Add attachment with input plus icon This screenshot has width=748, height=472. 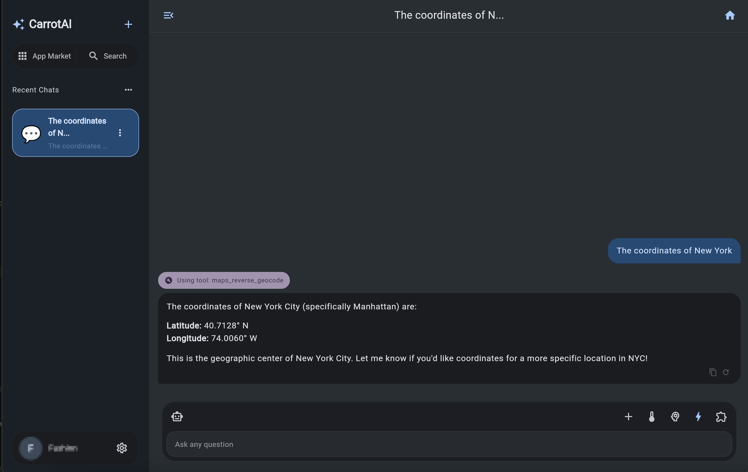pos(629,417)
